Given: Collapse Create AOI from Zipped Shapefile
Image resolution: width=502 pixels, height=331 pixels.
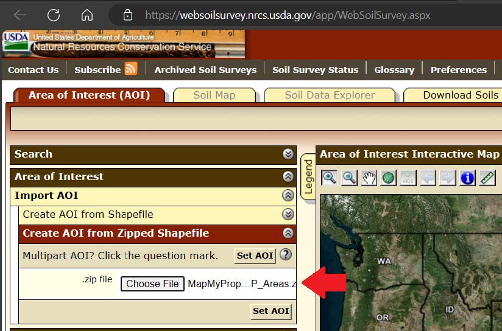Looking at the screenshot, I should (288, 233).
